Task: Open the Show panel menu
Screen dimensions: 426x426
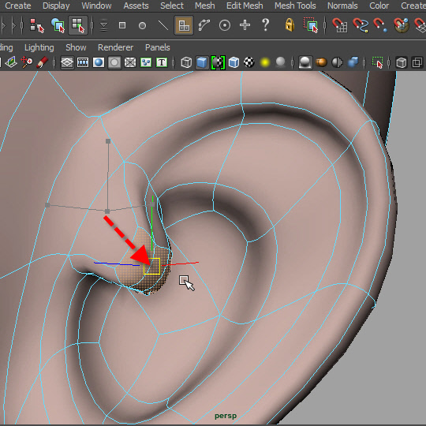Action: pyautogui.click(x=76, y=47)
